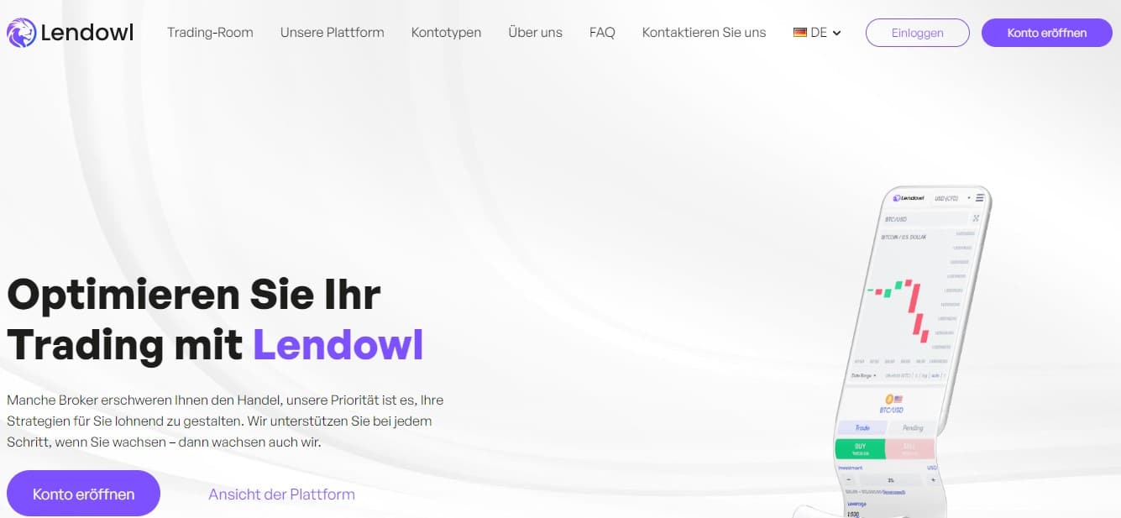Click the Lendowl logo inside the phone mockup
Image resolution: width=1121 pixels, height=518 pixels.
[897, 198]
